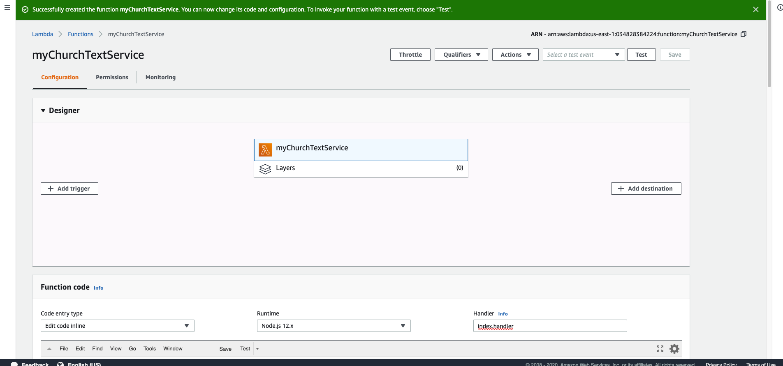The width and height of the screenshot is (783, 366).
Task: Toggle fullscreen for the code editor
Action: [x=660, y=349]
